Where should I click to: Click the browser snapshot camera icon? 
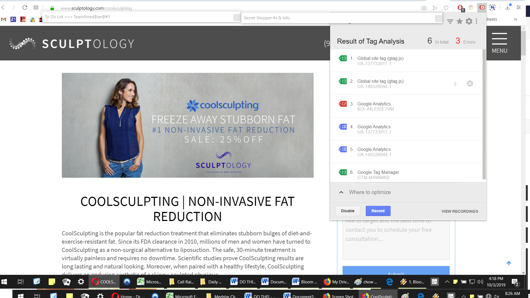pos(424,8)
